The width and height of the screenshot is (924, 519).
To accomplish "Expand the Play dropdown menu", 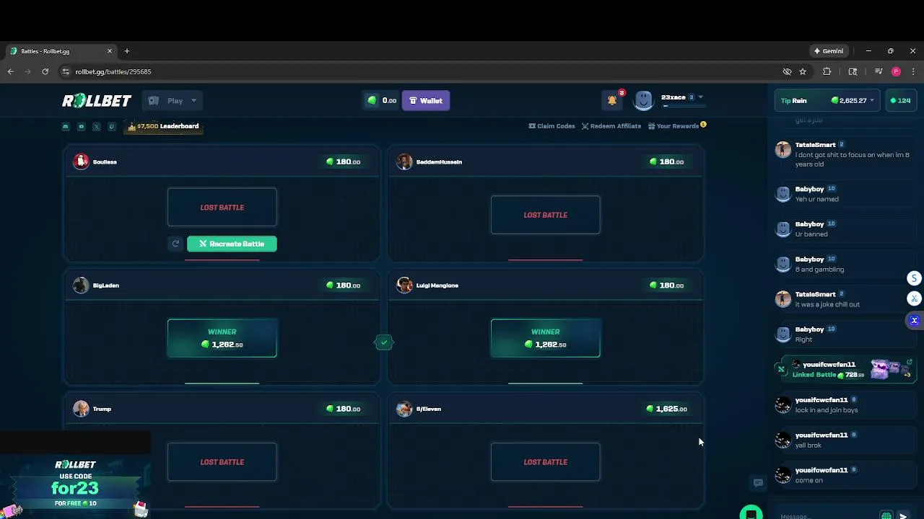I will (x=173, y=101).
